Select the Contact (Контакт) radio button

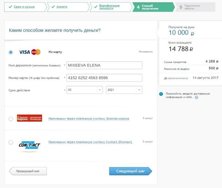pos(11,142)
